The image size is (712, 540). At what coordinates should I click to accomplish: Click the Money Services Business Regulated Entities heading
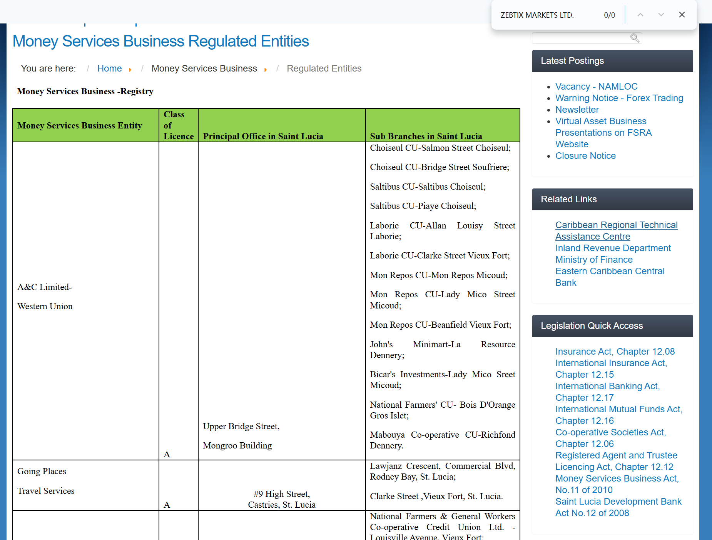pyautogui.click(x=161, y=41)
